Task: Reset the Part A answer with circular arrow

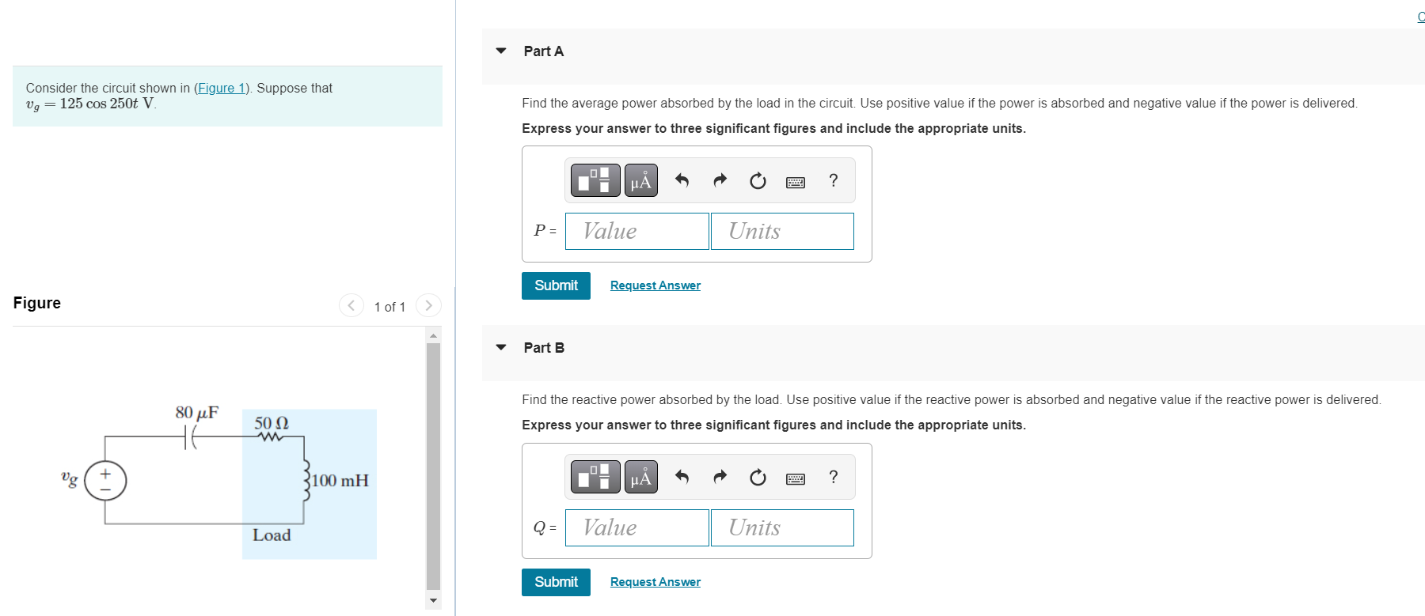Action: pyautogui.click(x=758, y=181)
